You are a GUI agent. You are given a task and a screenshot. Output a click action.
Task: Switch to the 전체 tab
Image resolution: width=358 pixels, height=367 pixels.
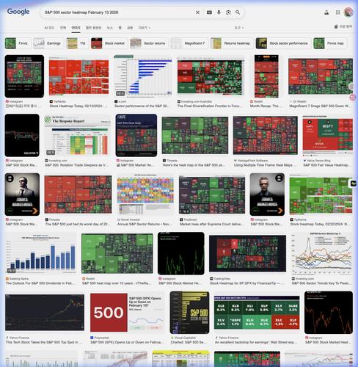point(63,28)
